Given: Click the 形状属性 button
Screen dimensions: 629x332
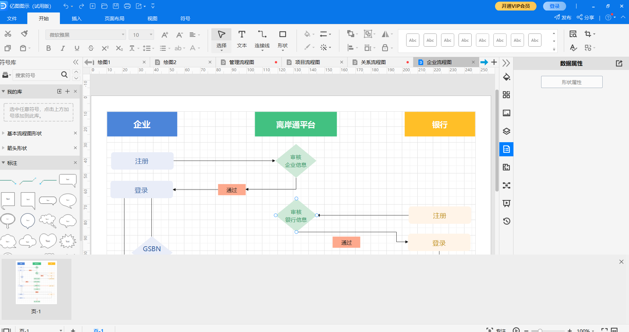Looking at the screenshot, I should click(571, 82).
